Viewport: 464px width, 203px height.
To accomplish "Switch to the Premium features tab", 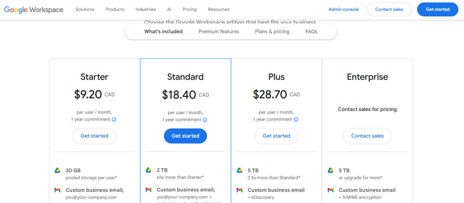I will 219,31.
